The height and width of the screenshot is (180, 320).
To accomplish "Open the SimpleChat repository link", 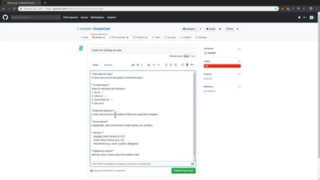I will 101,29.
